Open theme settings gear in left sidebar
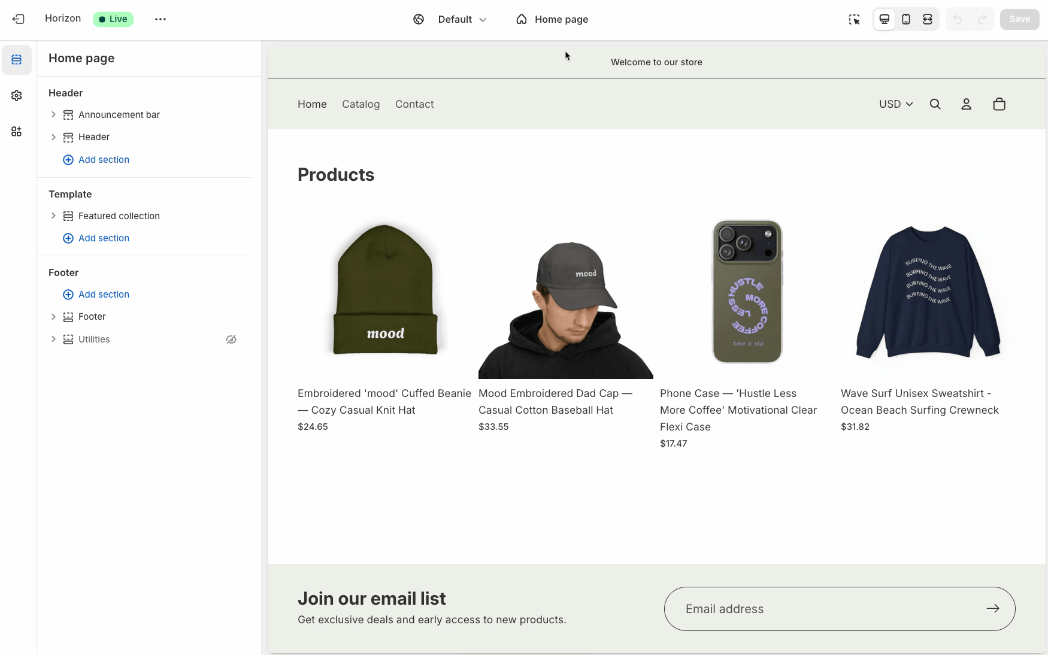This screenshot has height=655, width=1048. pyautogui.click(x=17, y=95)
